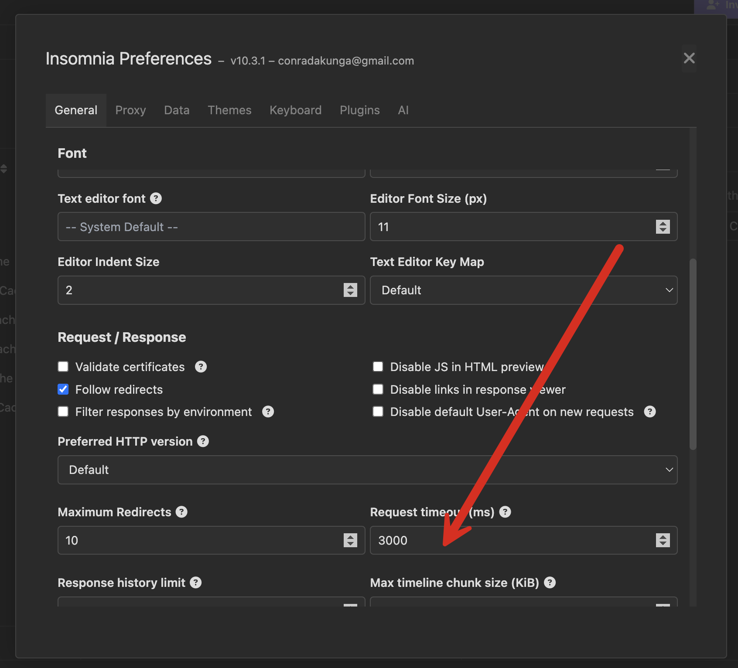The width and height of the screenshot is (738, 668).
Task: Click help icon for Max timeline chunk size
Action: (x=550, y=583)
